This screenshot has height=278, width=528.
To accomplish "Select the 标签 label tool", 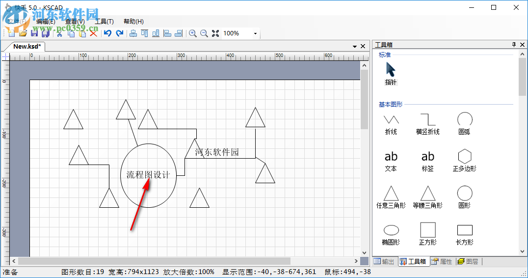I will click(428, 161).
